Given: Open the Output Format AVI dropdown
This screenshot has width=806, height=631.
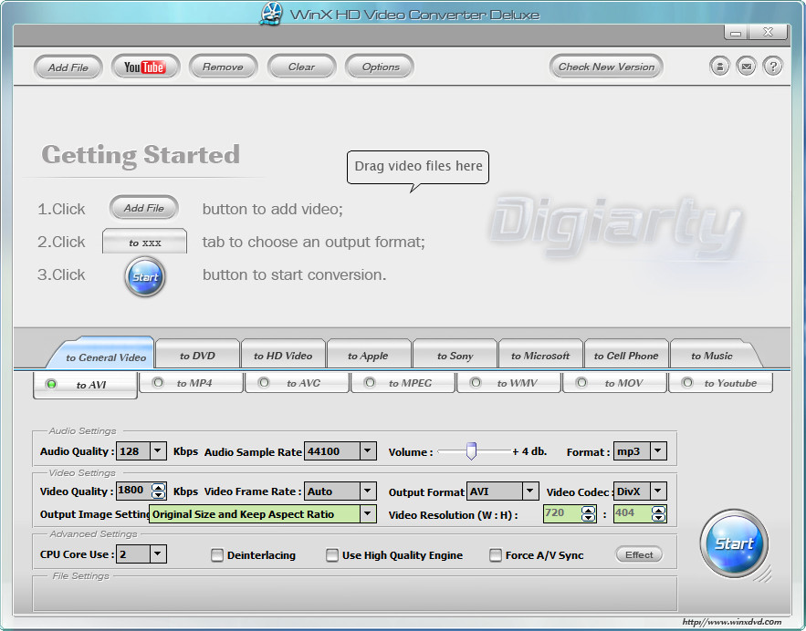Looking at the screenshot, I should [x=530, y=491].
